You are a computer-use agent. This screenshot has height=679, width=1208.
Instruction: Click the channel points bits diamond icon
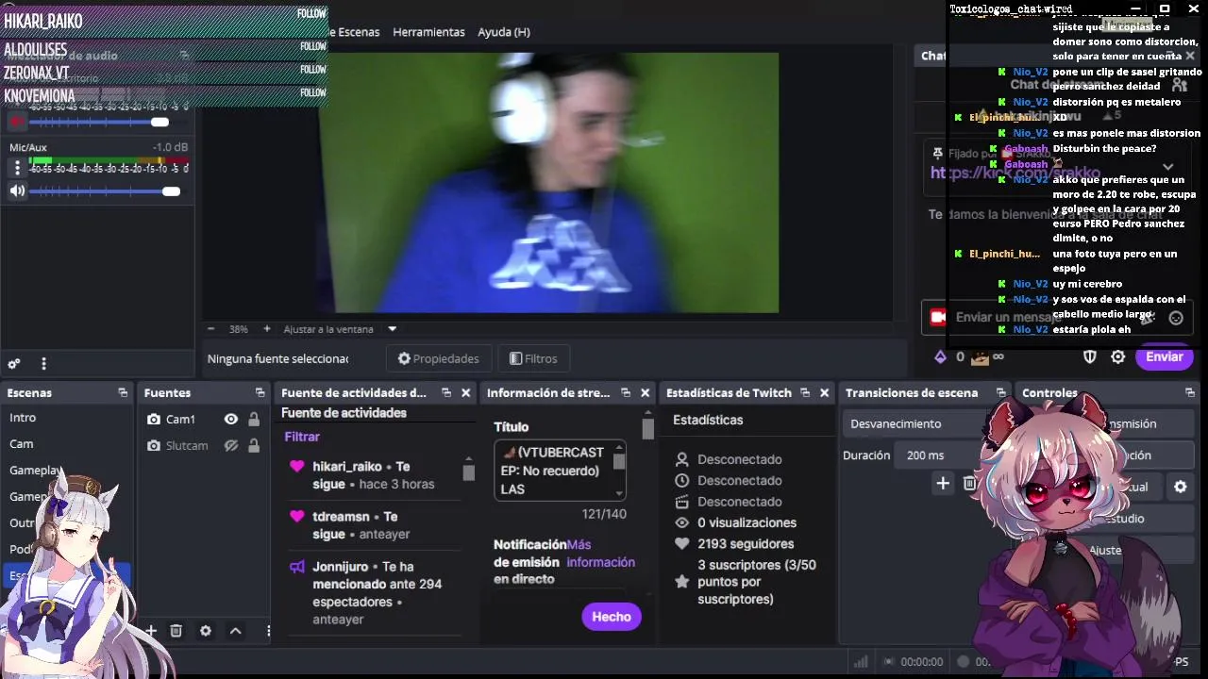[940, 356]
